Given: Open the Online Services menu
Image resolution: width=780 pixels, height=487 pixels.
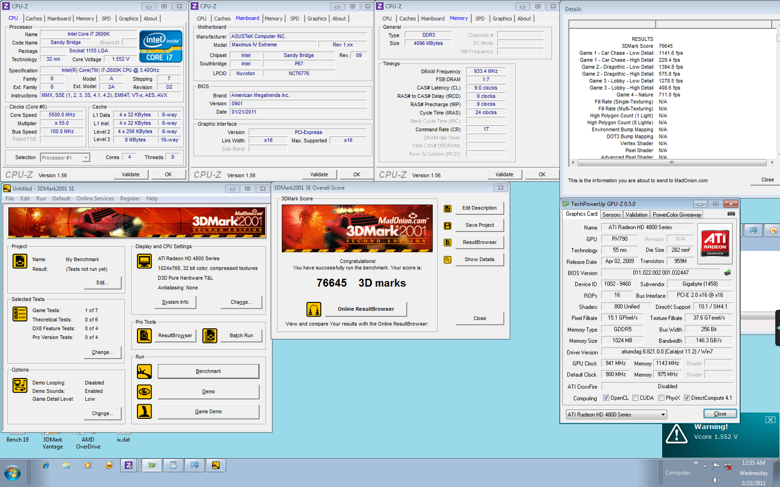Looking at the screenshot, I should point(95,199).
